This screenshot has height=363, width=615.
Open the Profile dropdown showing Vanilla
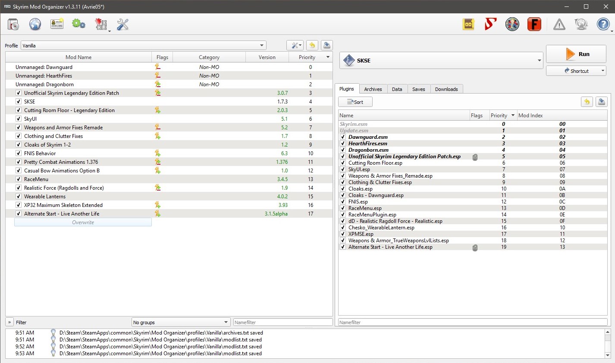coord(144,46)
